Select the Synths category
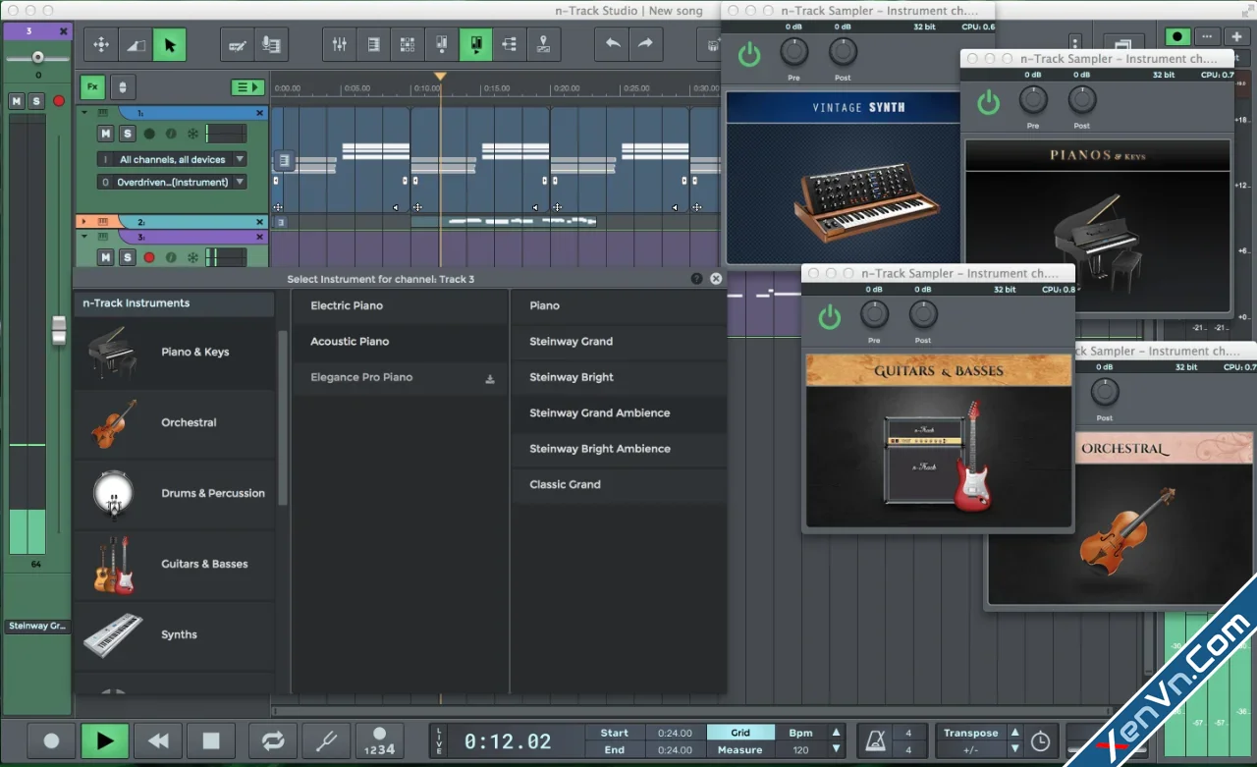The height and width of the screenshot is (767, 1257). click(174, 635)
